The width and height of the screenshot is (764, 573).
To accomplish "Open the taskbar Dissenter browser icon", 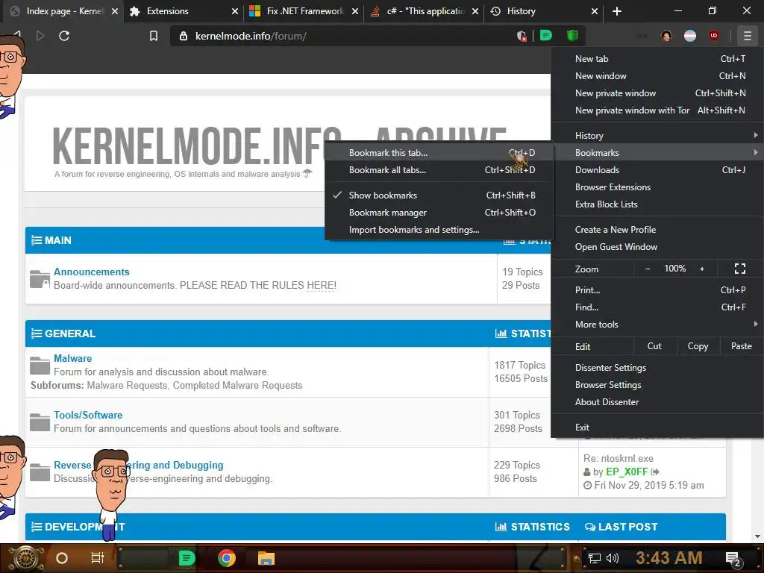I will tap(187, 558).
